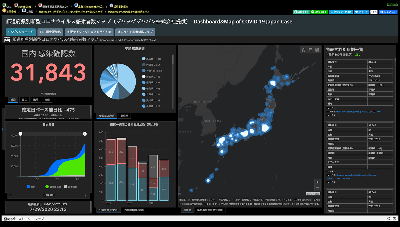Select the 死亡 tab under case count
400x227 pixels.
[x=24, y=100]
